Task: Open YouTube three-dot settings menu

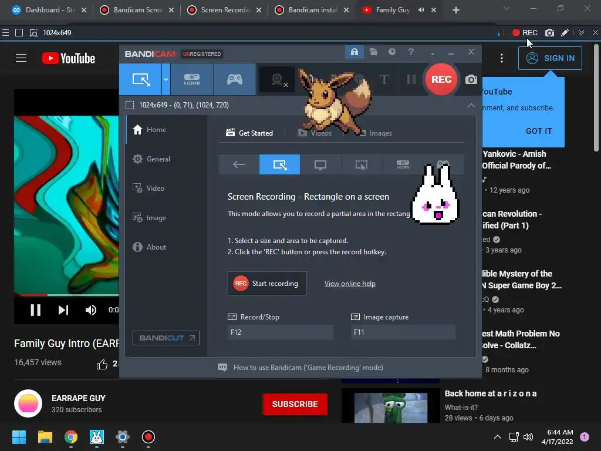Action: (501, 58)
